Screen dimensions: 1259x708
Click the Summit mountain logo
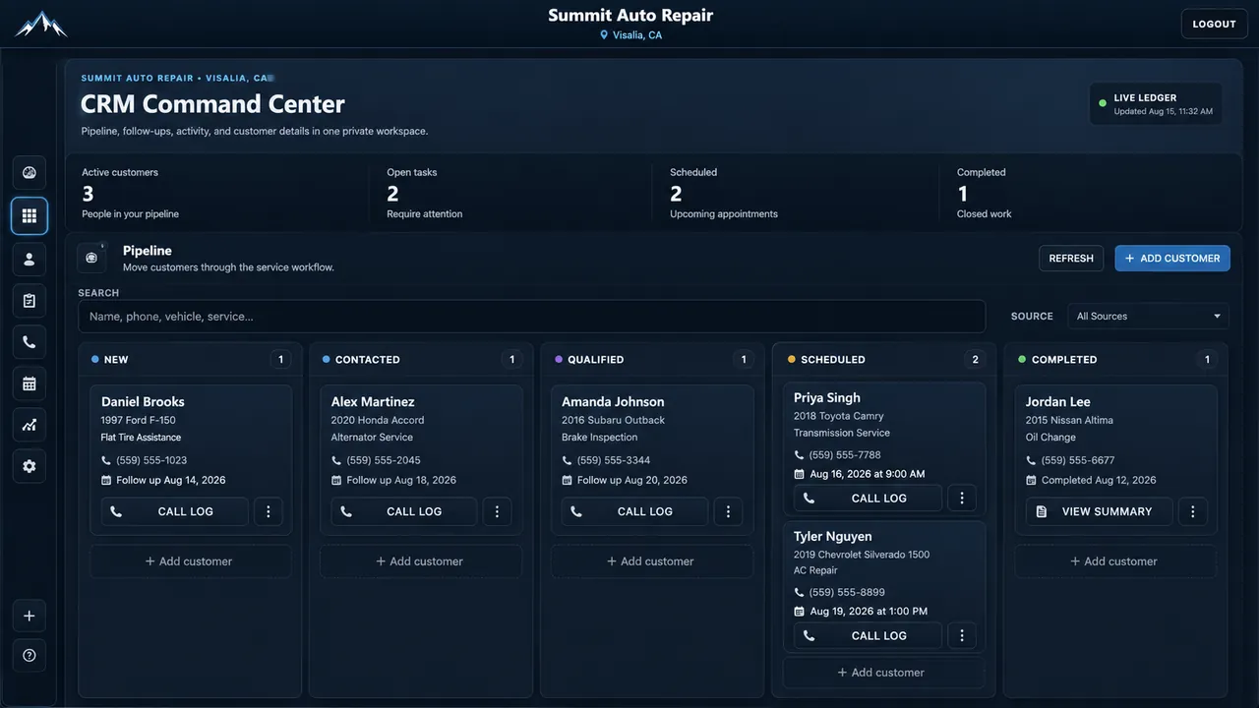41,24
